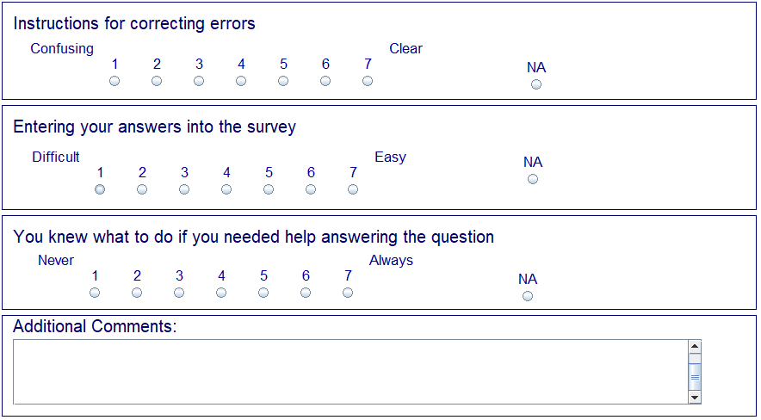Choose NA for knowing how to get help
The width and height of the screenshot is (761, 420).
(528, 296)
